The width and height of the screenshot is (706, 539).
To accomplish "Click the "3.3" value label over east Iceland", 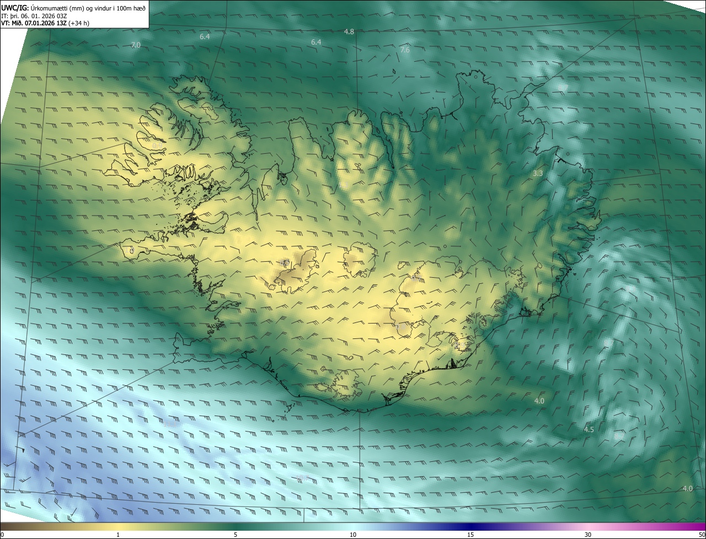I will (x=538, y=173).
